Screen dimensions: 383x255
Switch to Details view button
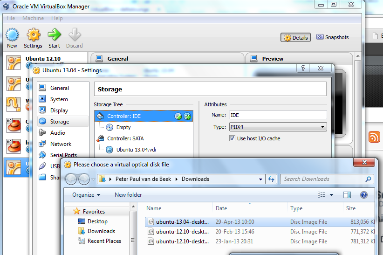click(x=295, y=37)
